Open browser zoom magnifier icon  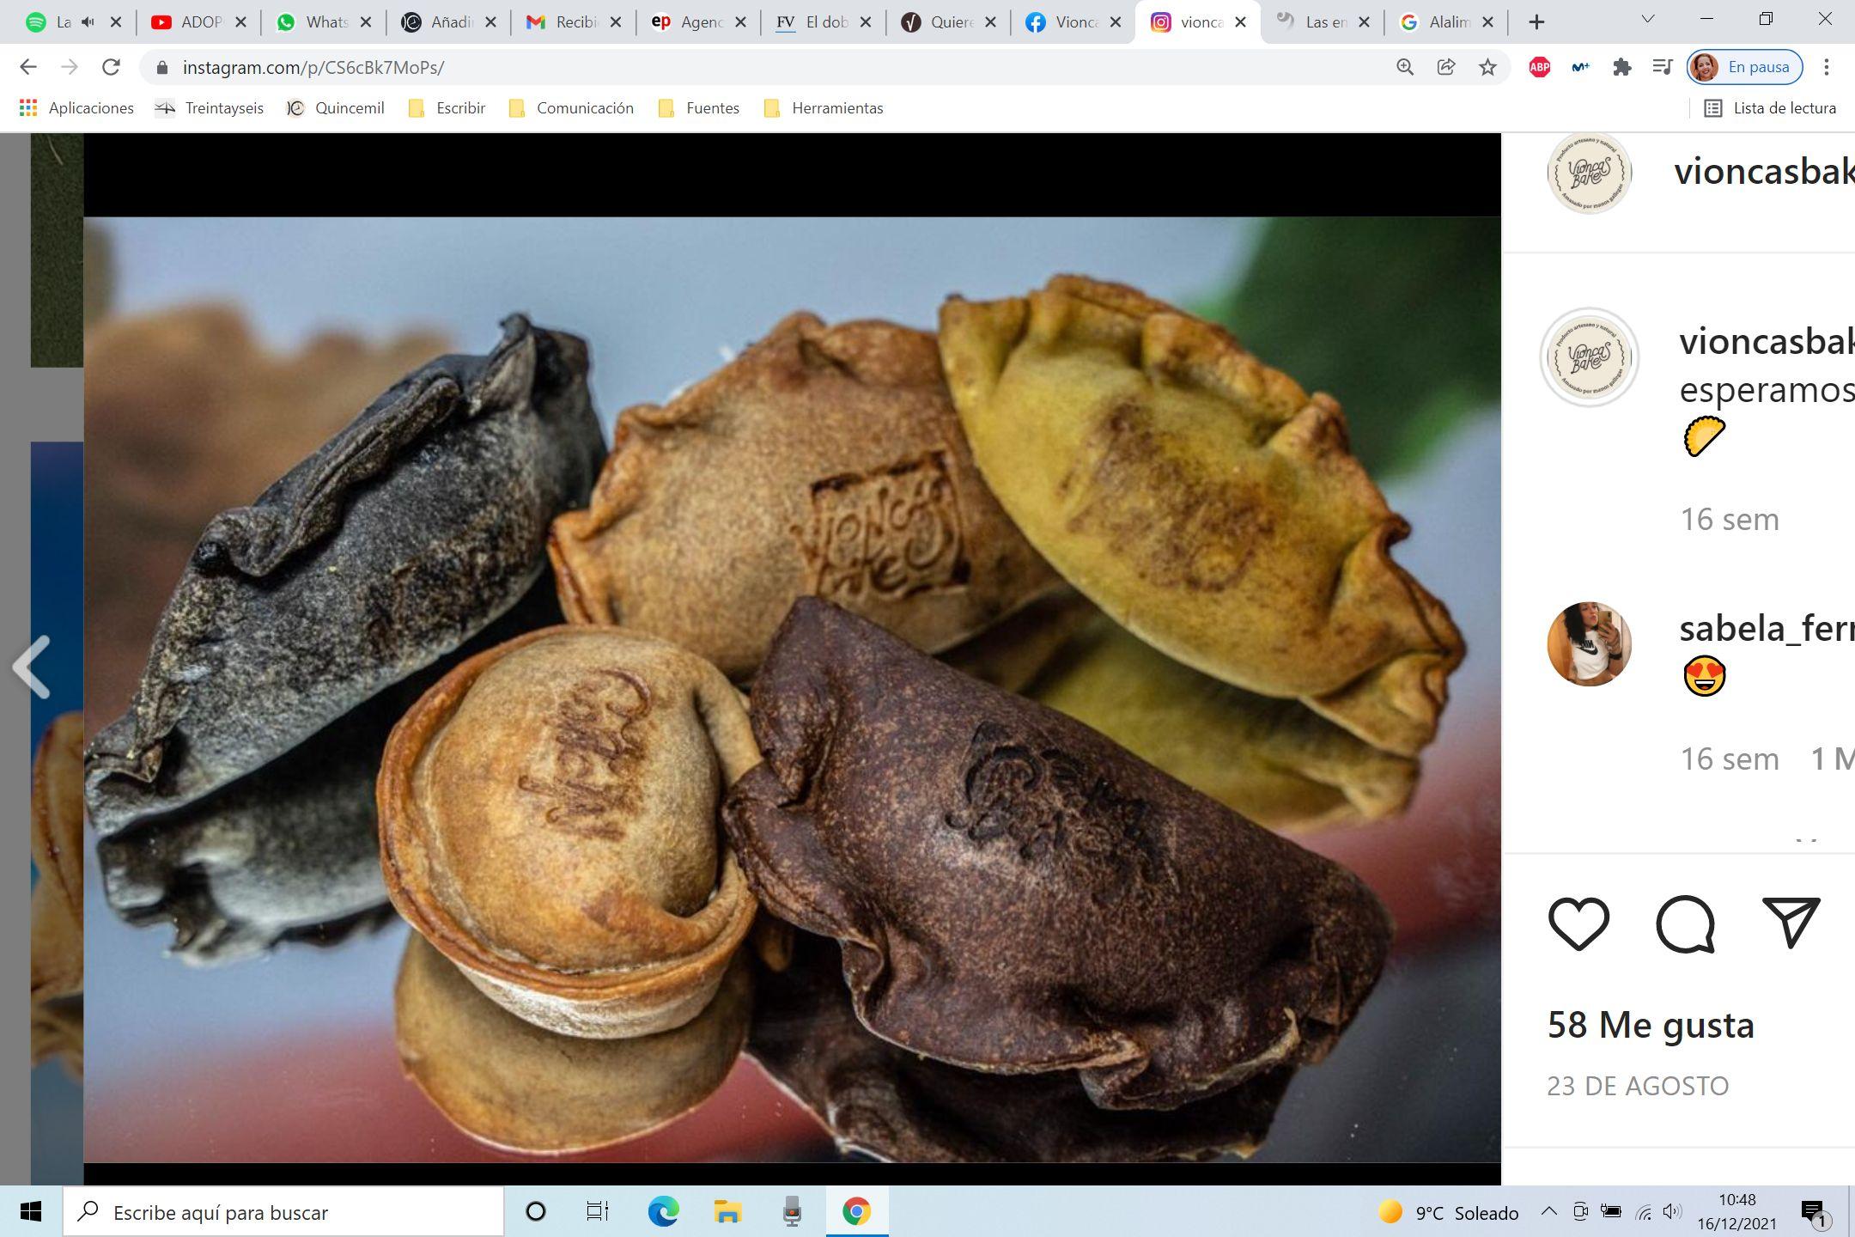[1405, 67]
